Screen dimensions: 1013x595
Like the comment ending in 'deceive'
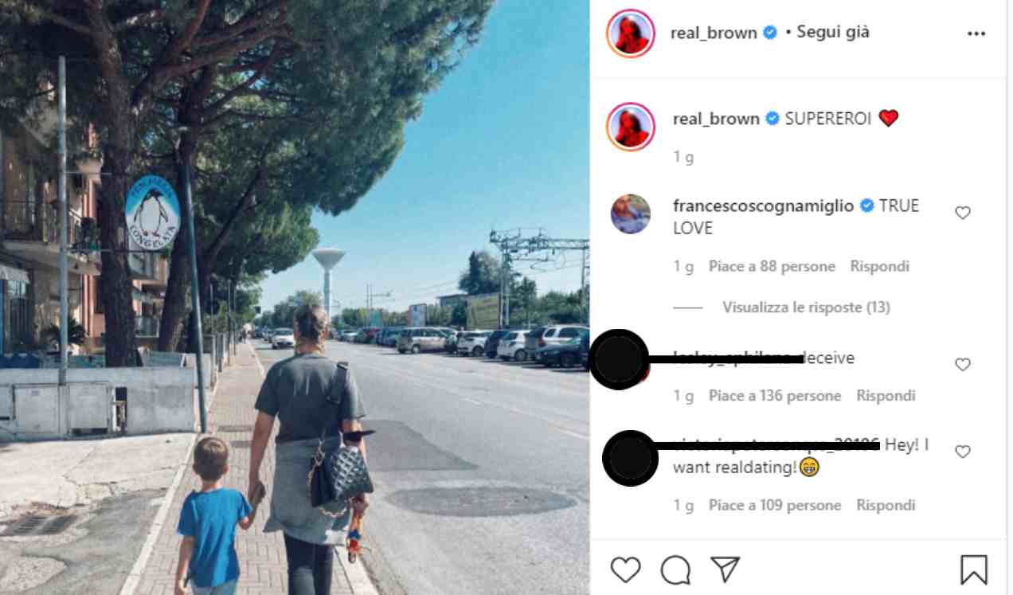coord(963,364)
